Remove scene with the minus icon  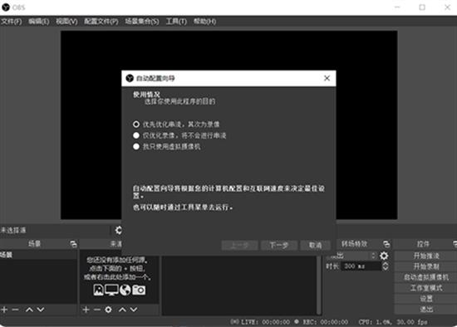point(15,310)
